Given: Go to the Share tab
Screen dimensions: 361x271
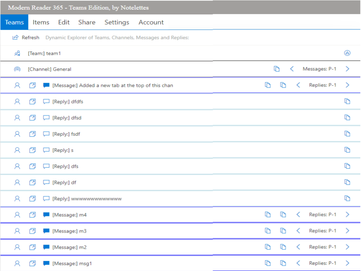Looking at the screenshot, I should point(87,22).
